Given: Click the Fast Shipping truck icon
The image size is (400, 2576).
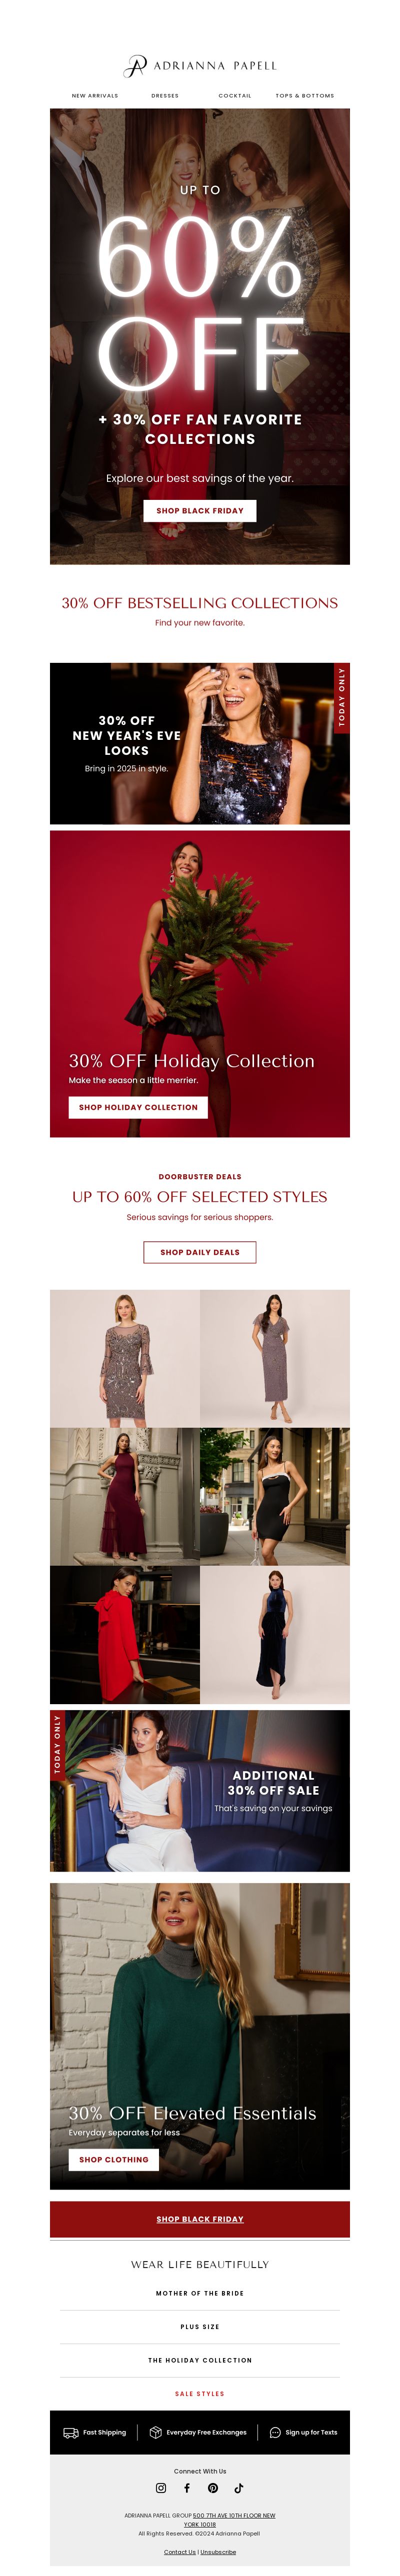Looking at the screenshot, I should coord(70,2432).
